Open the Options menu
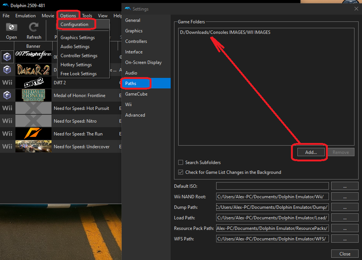The height and width of the screenshot is (260, 362). click(68, 16)
